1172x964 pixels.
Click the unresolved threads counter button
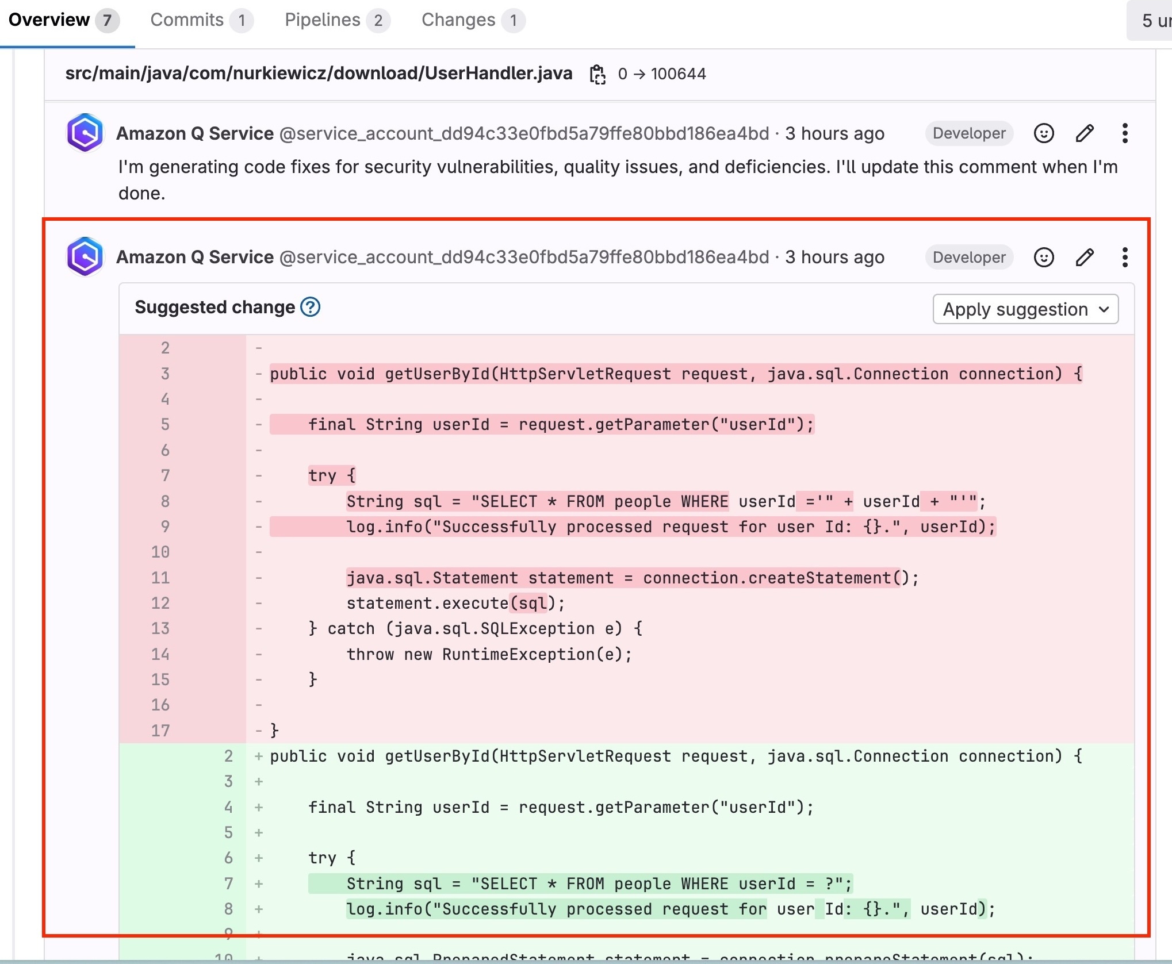pos(1150,21)
